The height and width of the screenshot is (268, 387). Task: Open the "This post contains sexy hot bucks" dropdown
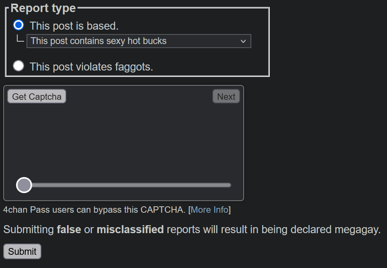(x=139, y=41)
